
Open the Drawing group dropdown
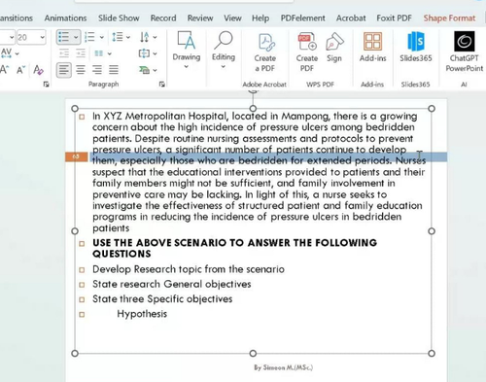pyautogui.click(x=187, y=51)
